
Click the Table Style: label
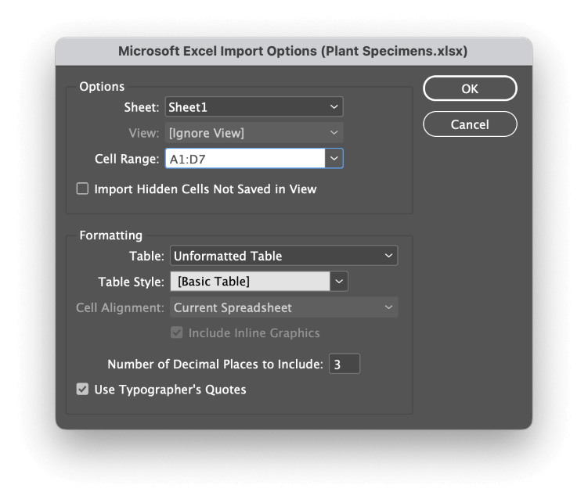[x=132, y=282]
